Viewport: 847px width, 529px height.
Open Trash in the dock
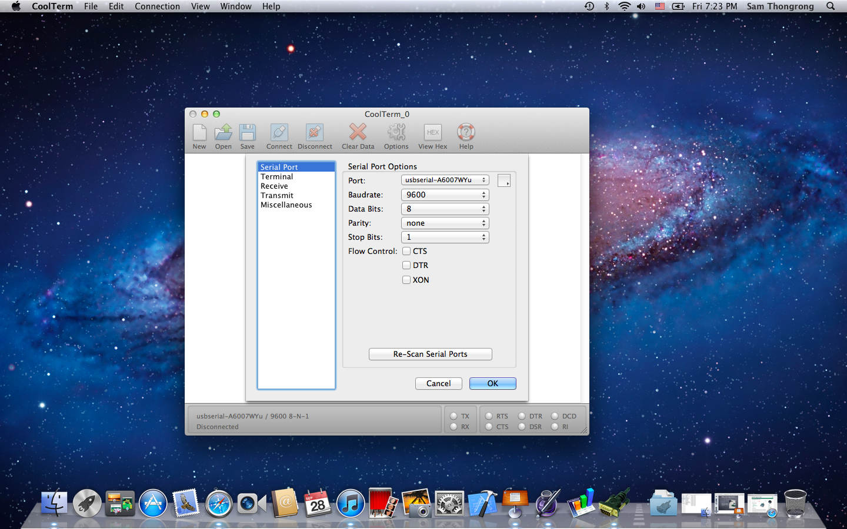(x=795, y=504)
